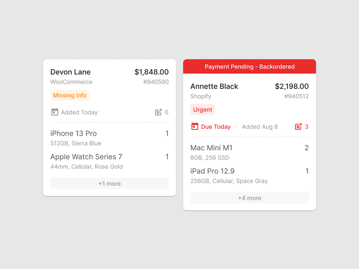This screenshot has height=269, width=359.
Task: Expand the +4 more items on Annette Black's order
Action: pyautogui.click(x=249, y=198)
